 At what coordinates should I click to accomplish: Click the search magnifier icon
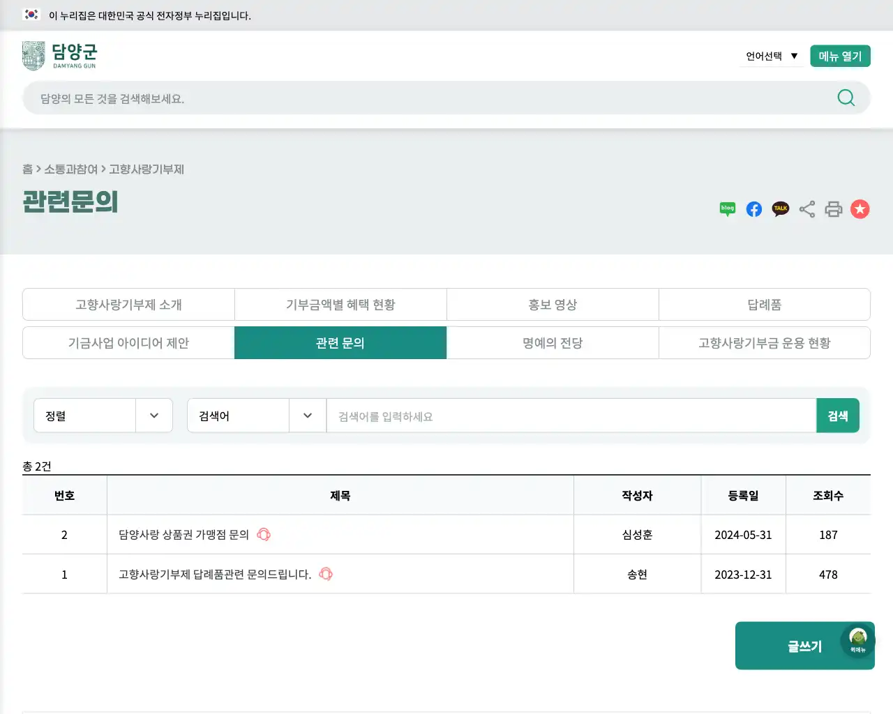846,98
